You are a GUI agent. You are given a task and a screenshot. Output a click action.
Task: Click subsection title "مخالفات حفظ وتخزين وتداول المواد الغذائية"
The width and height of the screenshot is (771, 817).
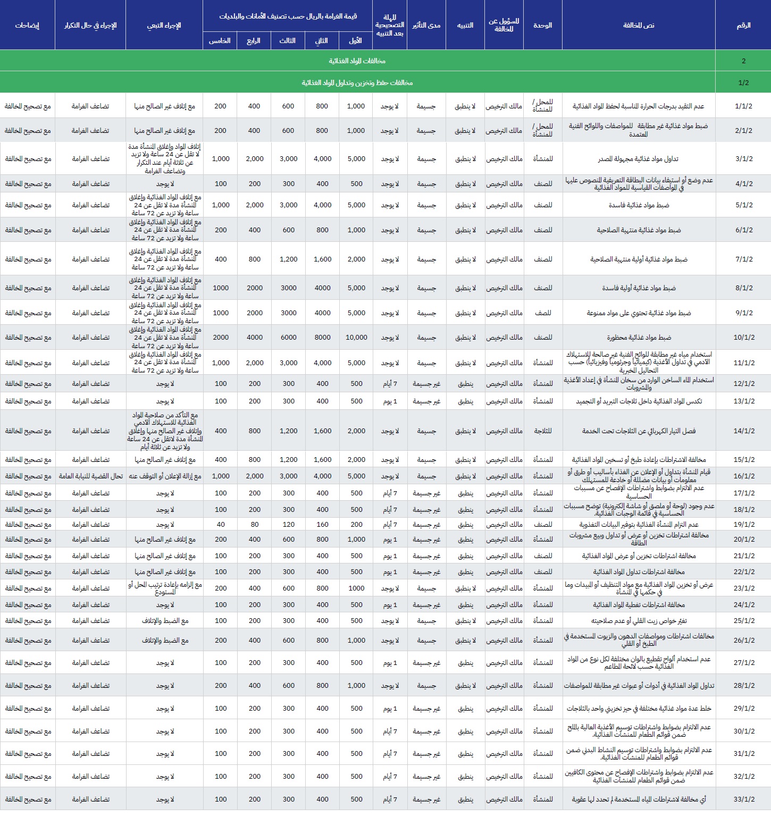click(x=357, y=82)
